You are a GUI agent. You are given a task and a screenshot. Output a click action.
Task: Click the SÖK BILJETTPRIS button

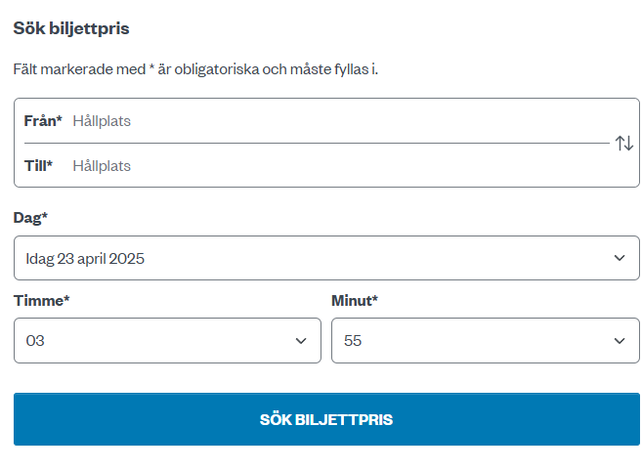point(326,419)
